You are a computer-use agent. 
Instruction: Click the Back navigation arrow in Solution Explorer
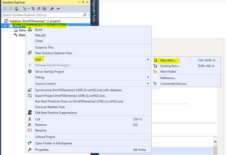click(x=5, y=9)
